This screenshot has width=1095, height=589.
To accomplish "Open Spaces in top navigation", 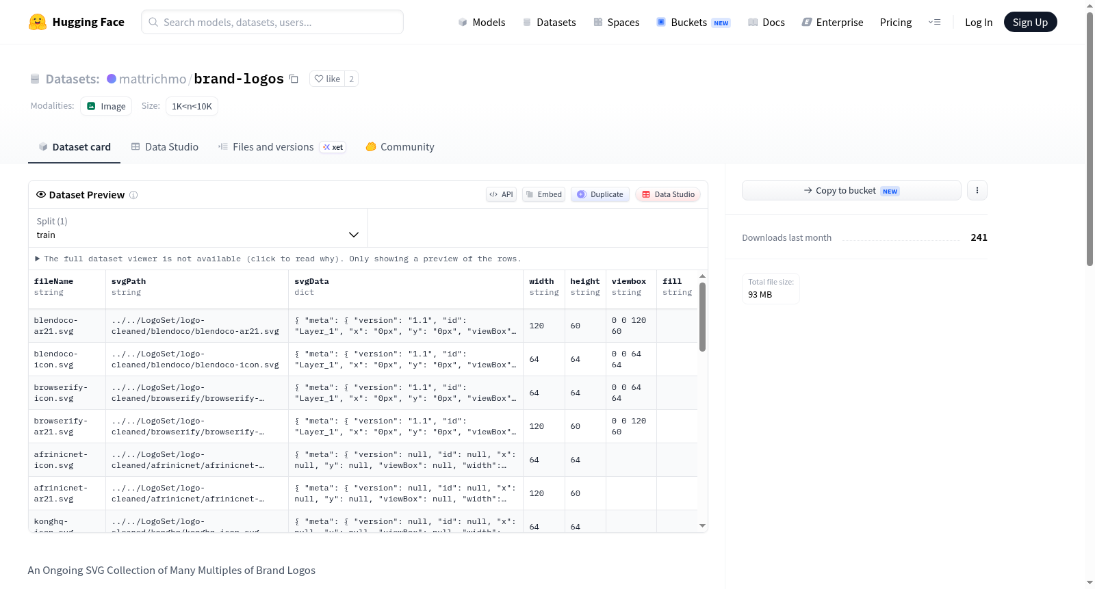I will pos(617,22).
